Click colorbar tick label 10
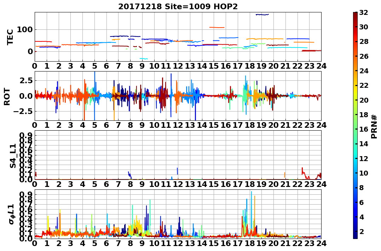The width and height of the screenshot is (381, 251). coord(364,173)
